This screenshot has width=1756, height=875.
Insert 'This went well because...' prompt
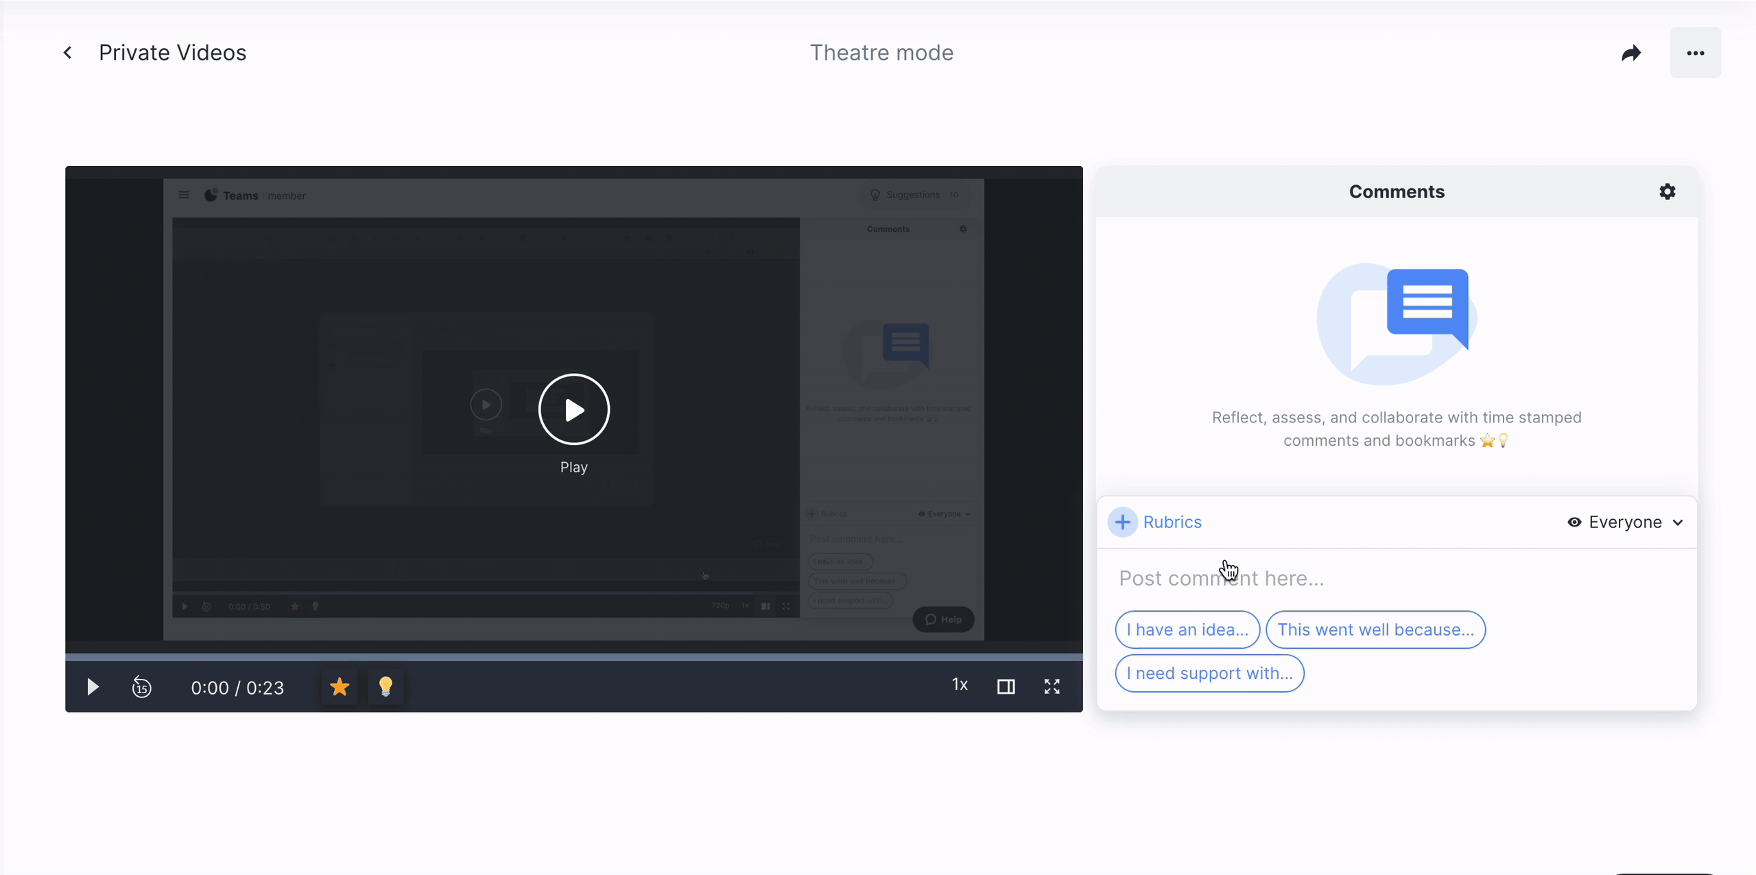(x=1375, y=630)
